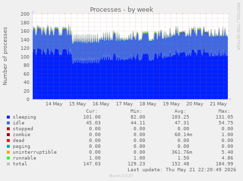This screenshot has height=181, width=243.
Task: Click the 'runnable' legend label
Action: point(24,158)
